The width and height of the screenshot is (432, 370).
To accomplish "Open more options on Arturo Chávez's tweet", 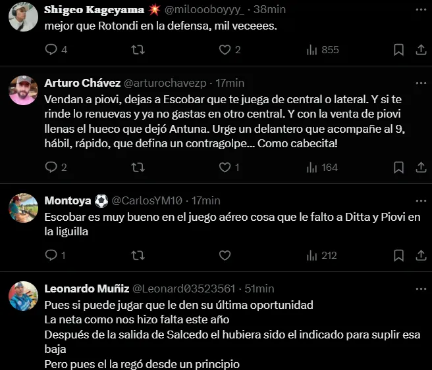I will click(420, 83).
